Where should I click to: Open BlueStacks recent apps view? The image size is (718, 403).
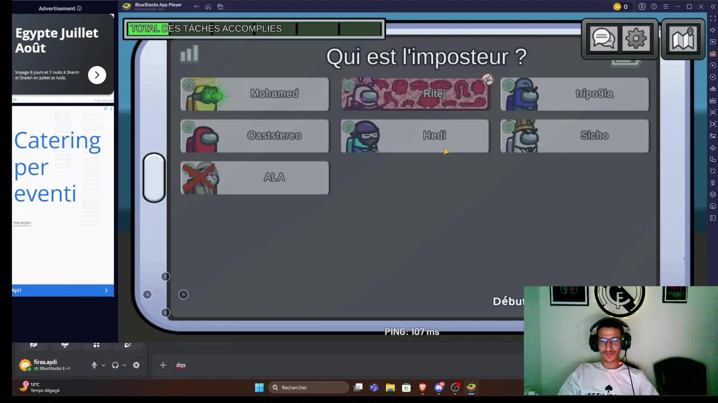click(x=220, y=7)
